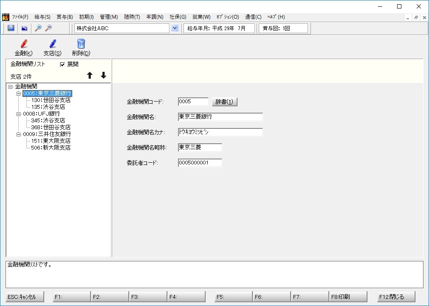429x306 pixels.
Task: Move selected item up with up arrow
Action: click(x=90, y=75)
